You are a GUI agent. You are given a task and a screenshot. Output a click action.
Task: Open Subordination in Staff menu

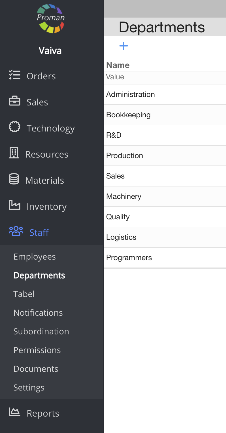click(41, 332)
